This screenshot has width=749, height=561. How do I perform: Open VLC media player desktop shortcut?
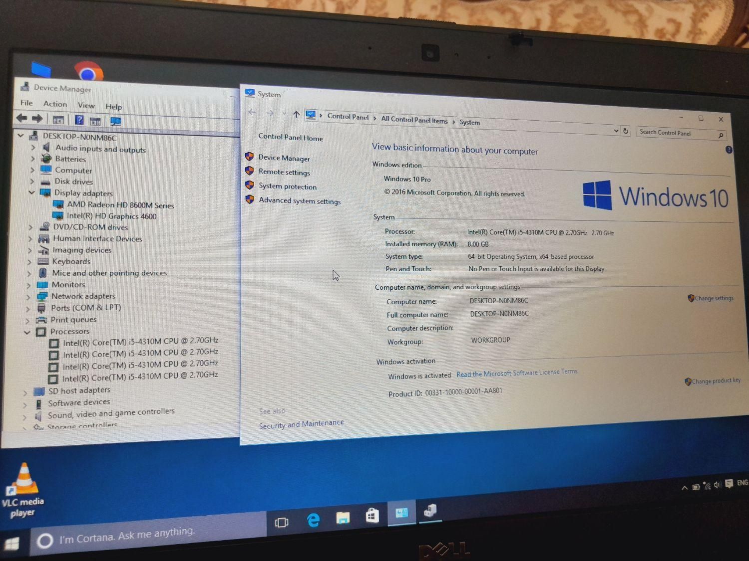pos(23,490)
